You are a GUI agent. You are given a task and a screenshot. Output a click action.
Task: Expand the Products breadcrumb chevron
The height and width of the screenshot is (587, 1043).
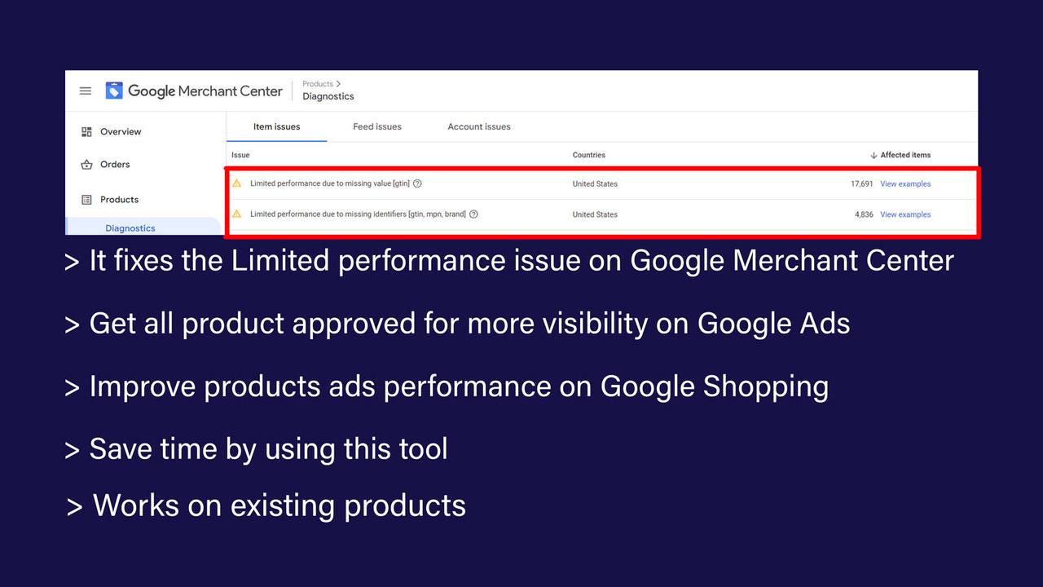point(339,83)
